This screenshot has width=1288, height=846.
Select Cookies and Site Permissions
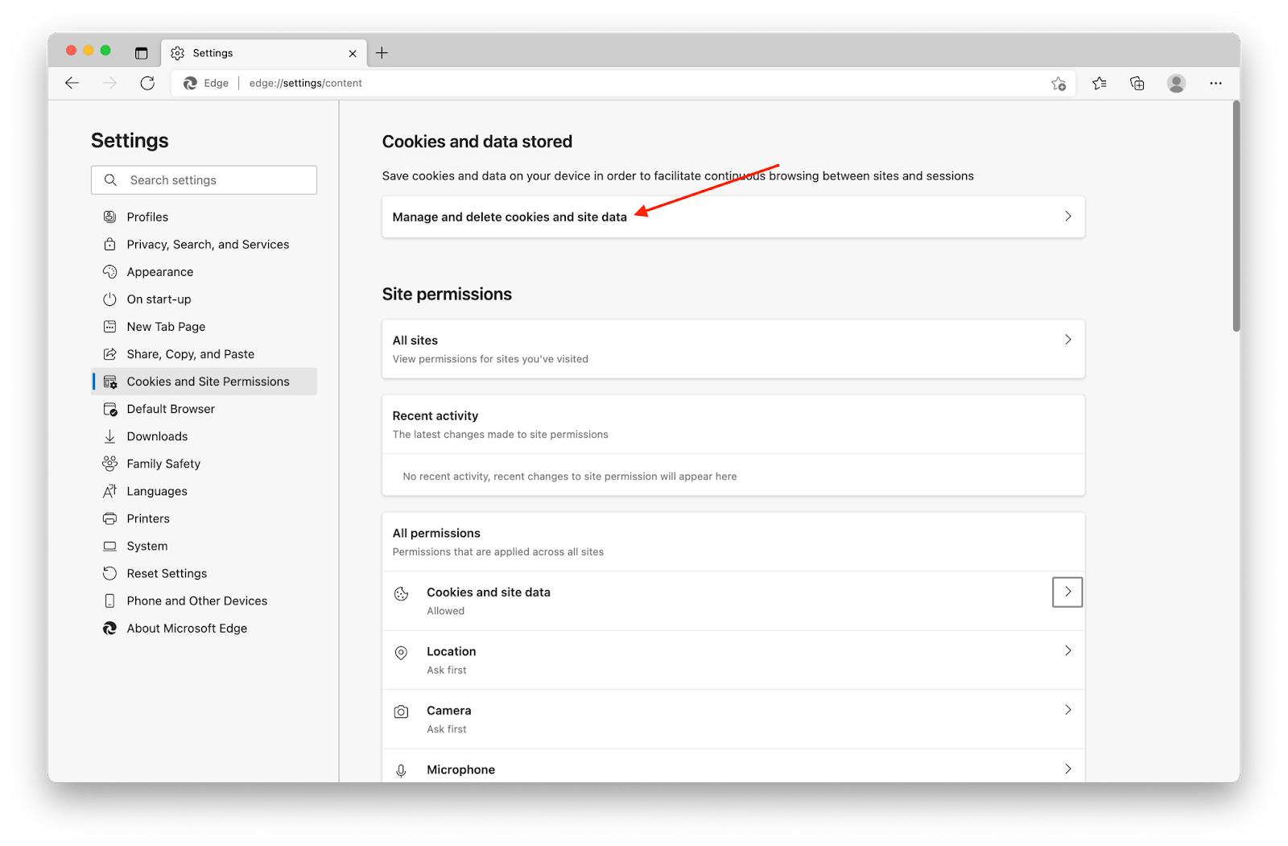pyautogui.click(x=204, y=382)
